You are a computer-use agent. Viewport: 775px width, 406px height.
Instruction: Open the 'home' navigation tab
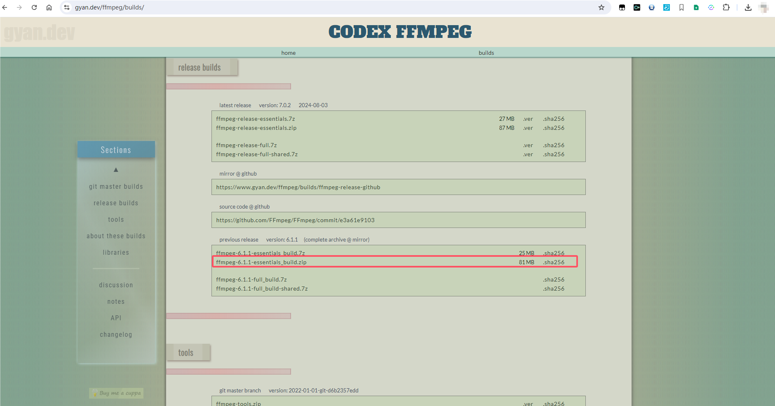click(x=288, y=53)
